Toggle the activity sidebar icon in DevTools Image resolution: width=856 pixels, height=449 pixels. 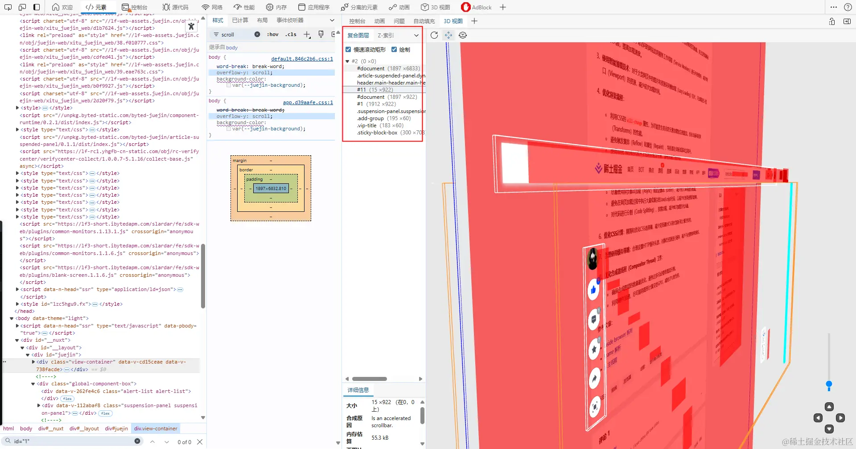click(x=37, y=7)
